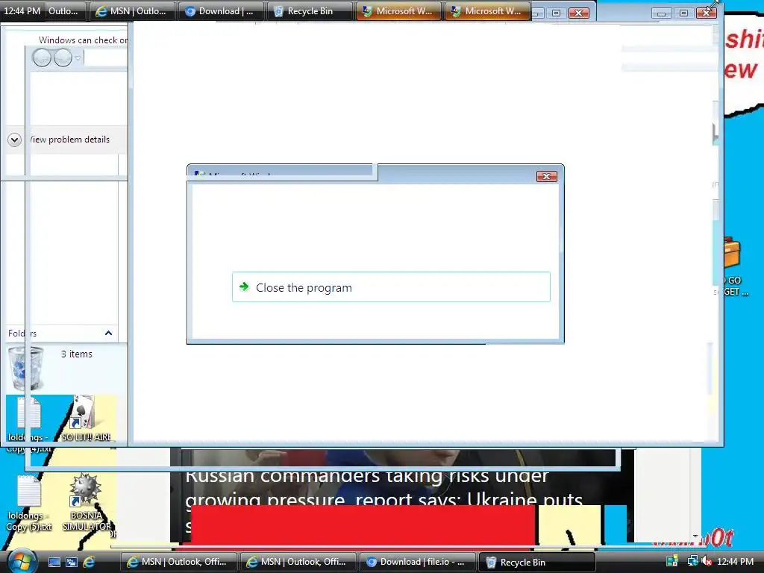Select the SO LIT!! AIRE shortcut
The width and height of the screenshot is (764, 573).
[x=87, y=418]
